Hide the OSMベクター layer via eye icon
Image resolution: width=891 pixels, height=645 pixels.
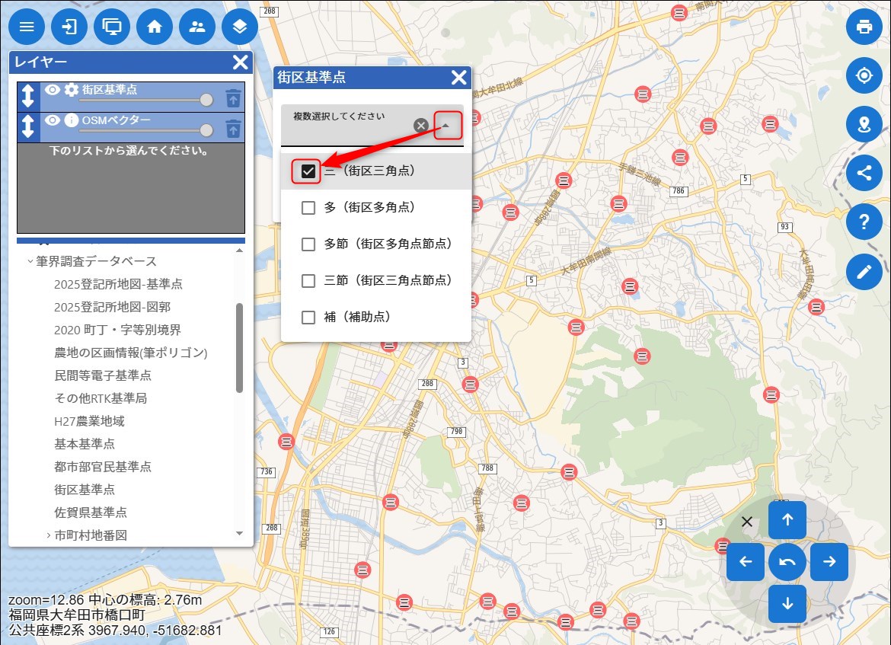tap(52, 120)
